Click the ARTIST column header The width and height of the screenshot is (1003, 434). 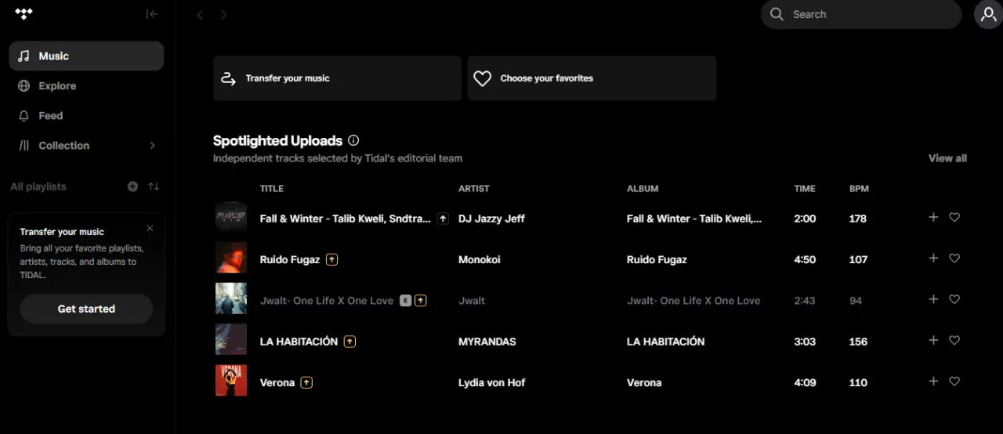point(473,188)
